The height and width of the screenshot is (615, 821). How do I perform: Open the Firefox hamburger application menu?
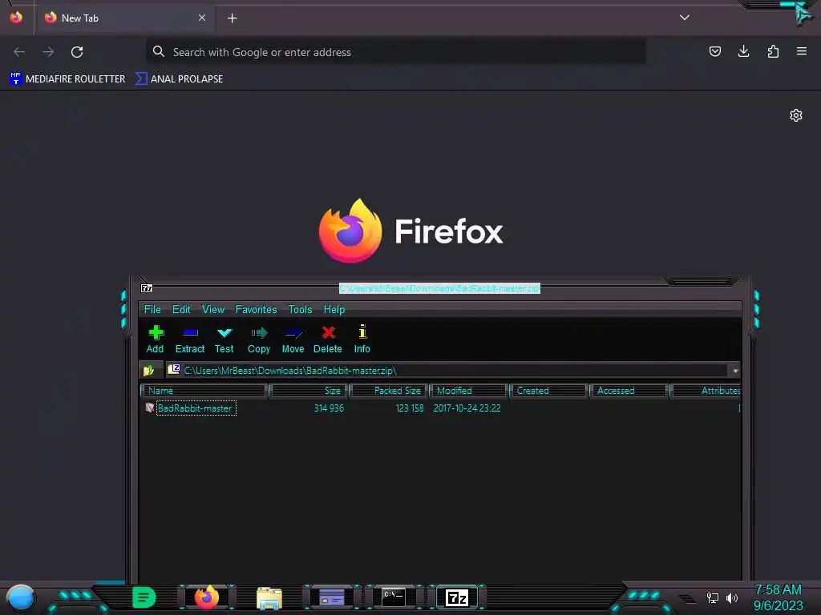[802, 51]
